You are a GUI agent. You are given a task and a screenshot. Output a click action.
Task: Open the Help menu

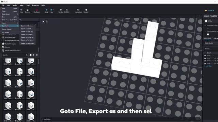(43, 5)
